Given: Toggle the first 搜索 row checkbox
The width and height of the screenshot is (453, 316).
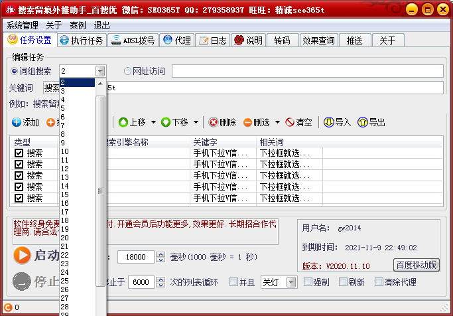Looking at the screenshot, I should tap(19, 153).
